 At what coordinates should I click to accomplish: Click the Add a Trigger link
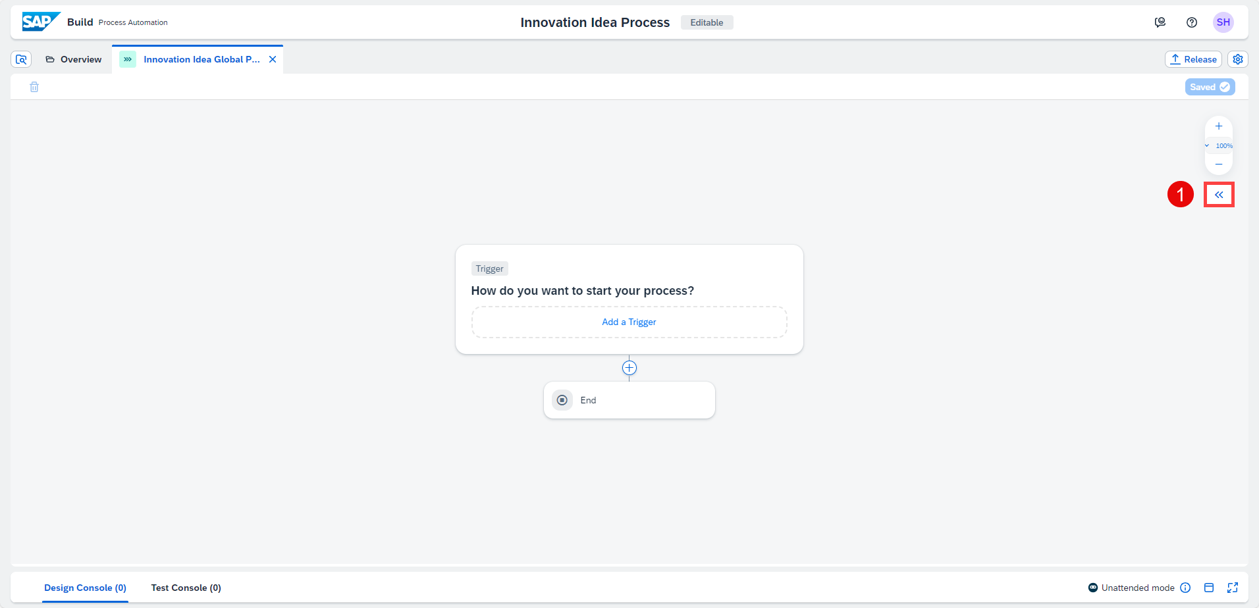click(629, 322)
